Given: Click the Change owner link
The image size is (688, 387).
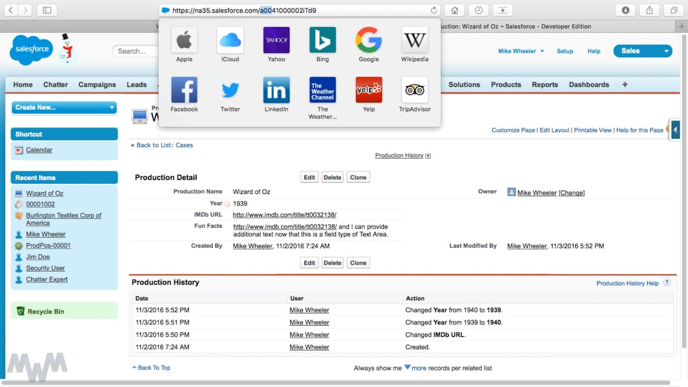Looking at the screenshot, I should (572, 193).
